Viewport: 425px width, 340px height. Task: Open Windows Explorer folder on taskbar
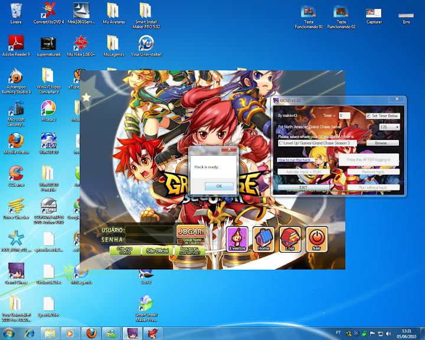pos(50,334)
